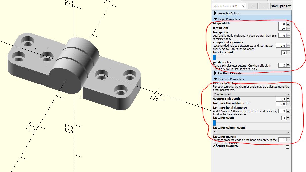Click the save preset button
306x172 pixels.
[x=281, y=6]
